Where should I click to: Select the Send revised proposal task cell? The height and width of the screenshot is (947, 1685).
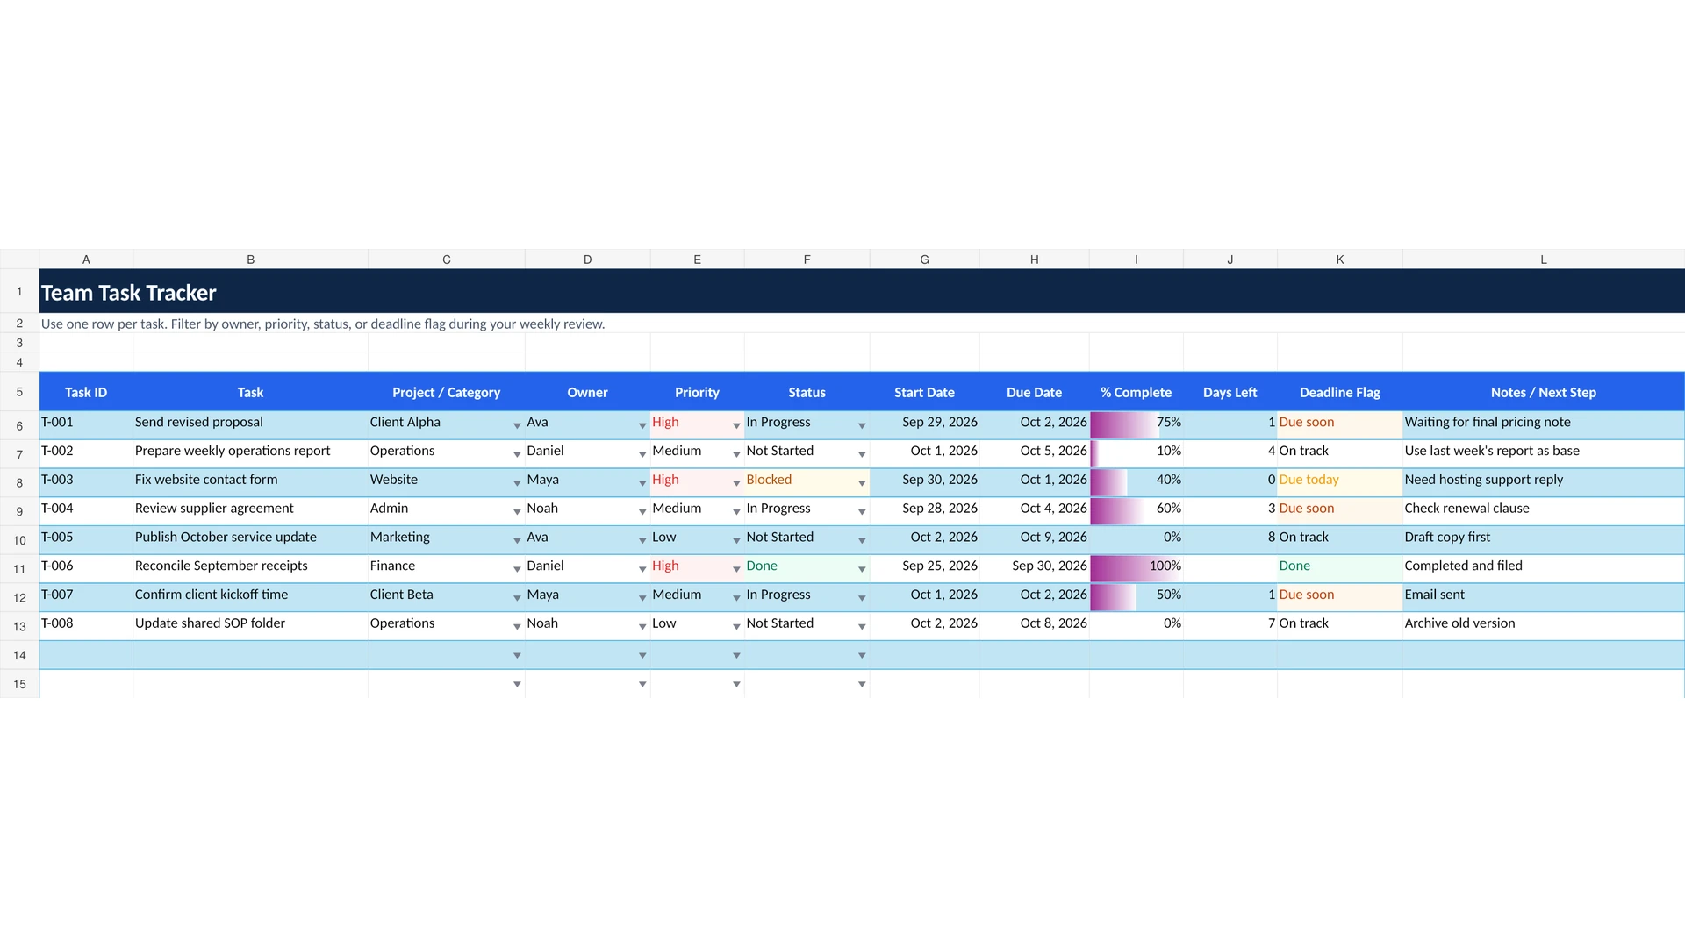pyautogui.click(x=250, y=425)
